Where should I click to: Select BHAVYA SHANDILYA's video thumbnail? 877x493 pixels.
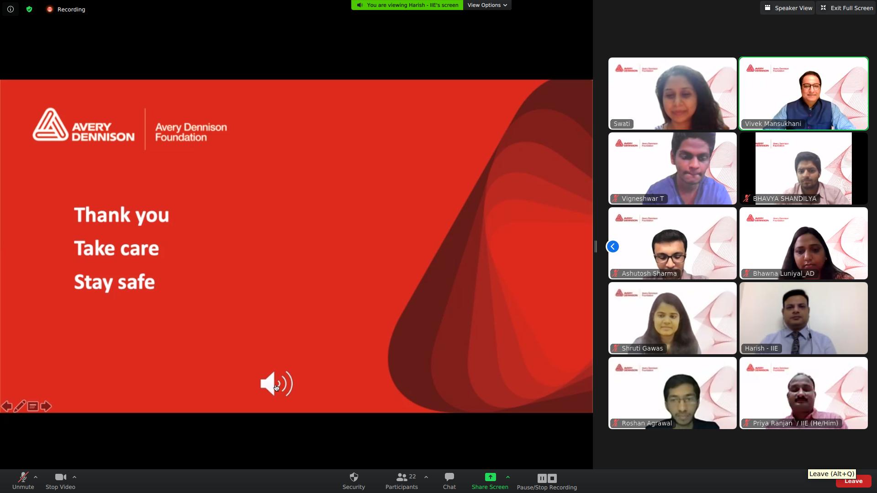[804, 168]
